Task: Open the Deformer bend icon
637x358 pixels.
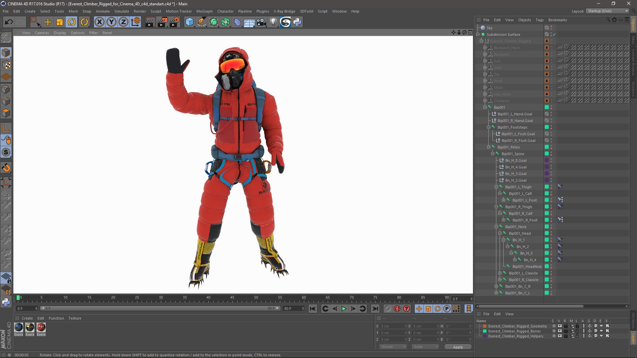Action: [x=238, y=22]
